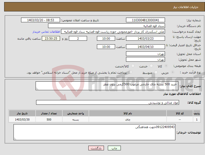The image size is (205, 155).
Task: Click the کد کالا column header
Action: 180,113
